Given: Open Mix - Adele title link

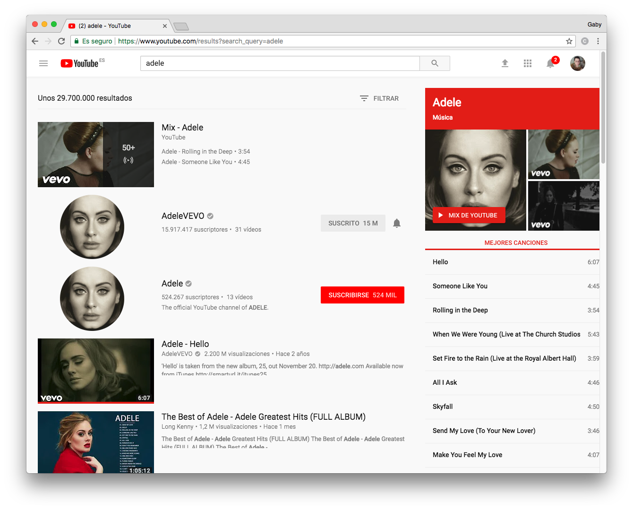Looking at the screenshot, I should click(x=182, y=127).
